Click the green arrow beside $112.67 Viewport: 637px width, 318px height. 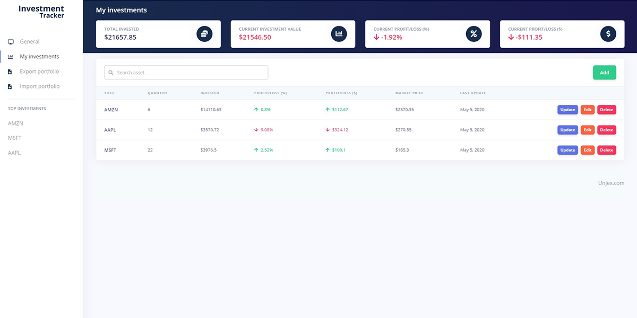[x=328, y=110]
